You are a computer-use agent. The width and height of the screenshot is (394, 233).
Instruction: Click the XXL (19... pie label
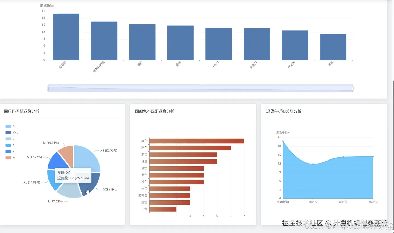(110, 189)
